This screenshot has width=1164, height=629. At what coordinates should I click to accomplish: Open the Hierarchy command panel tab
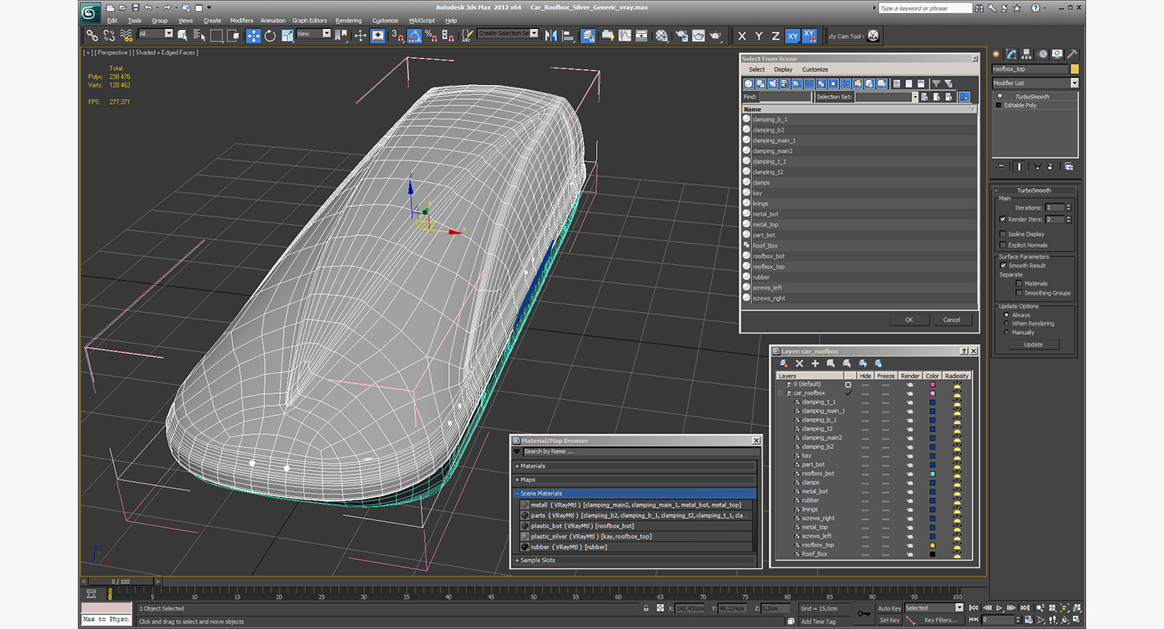1027,54
